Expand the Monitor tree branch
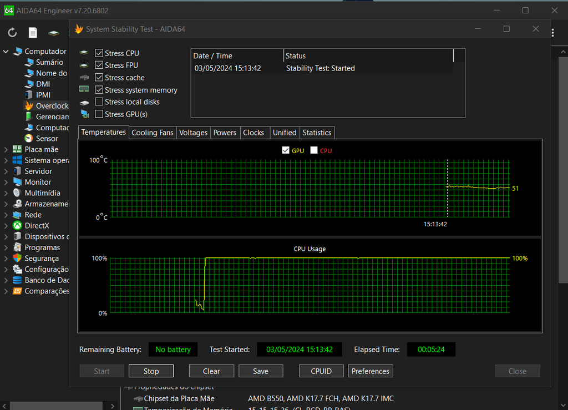Image resolution: width=568 pixels, height=410 pixels. (6, 182)
